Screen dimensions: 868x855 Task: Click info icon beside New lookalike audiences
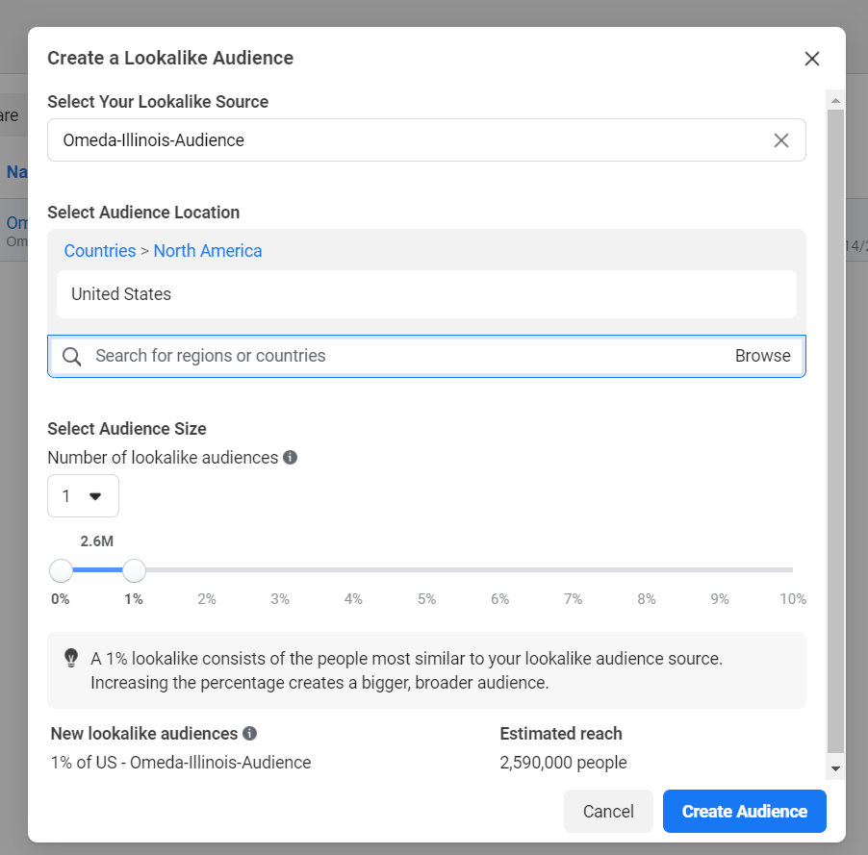tap(249, 734)
